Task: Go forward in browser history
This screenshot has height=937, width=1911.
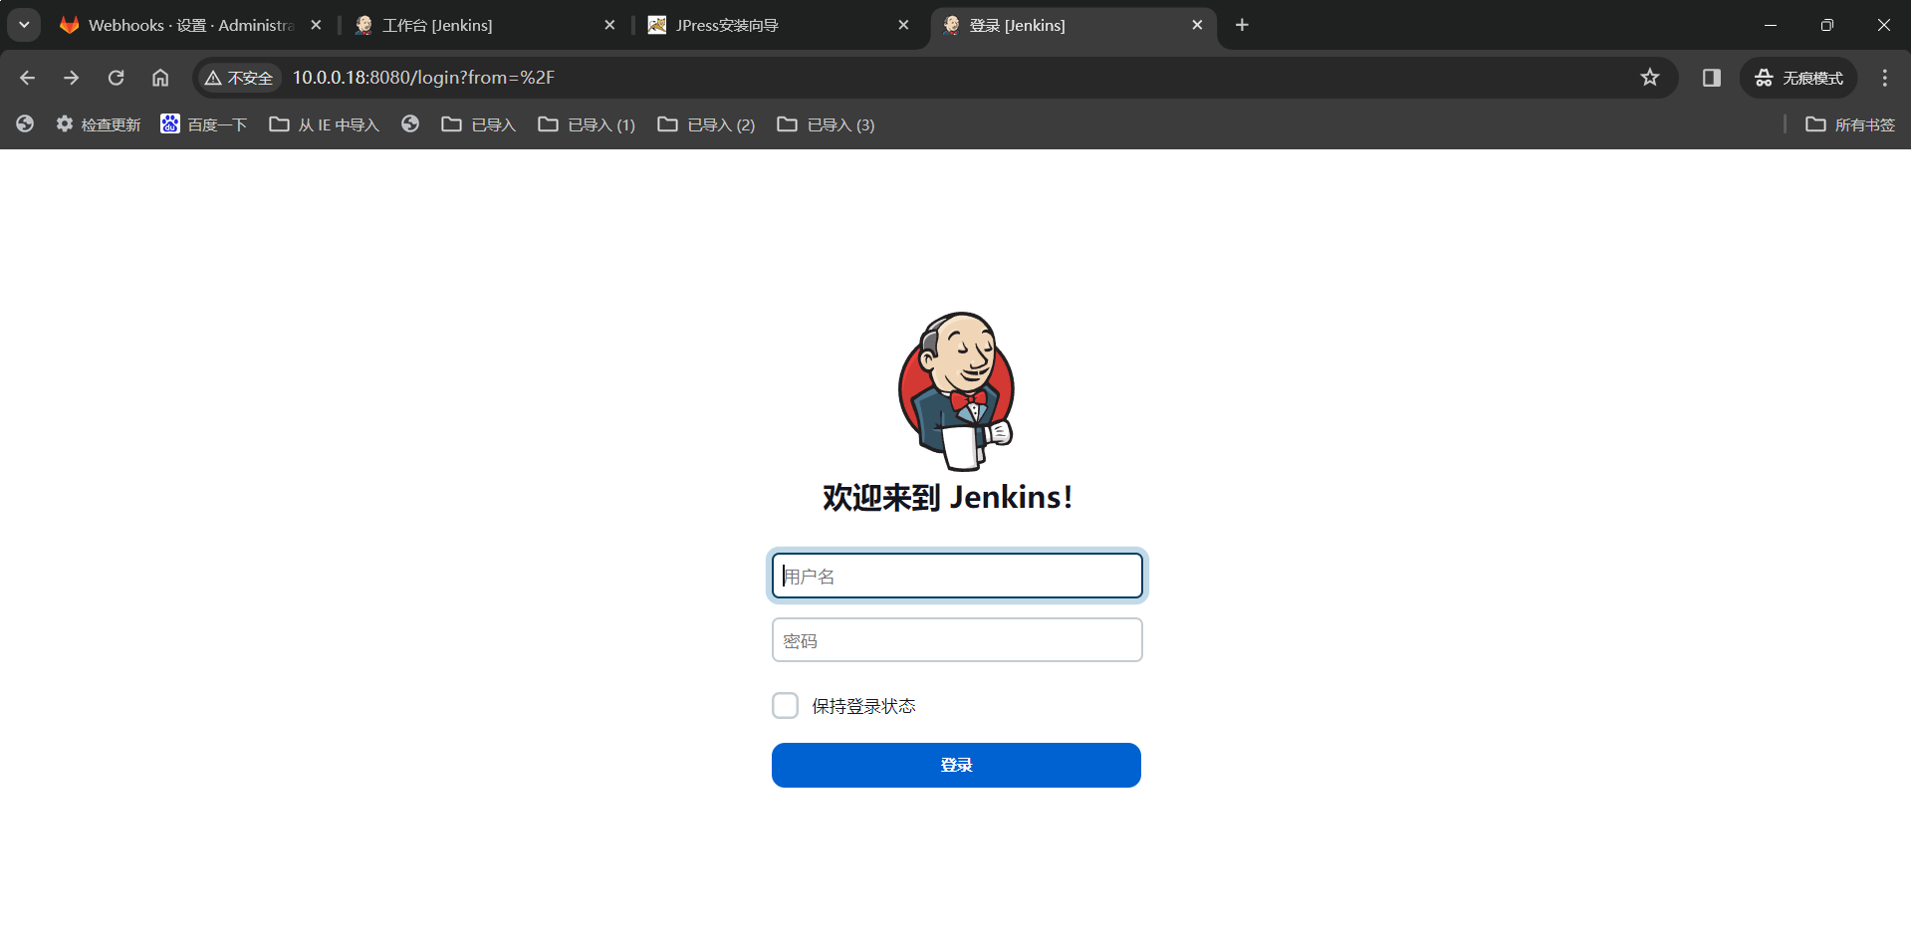Action: pyautogui.click(x=71, y=78)
